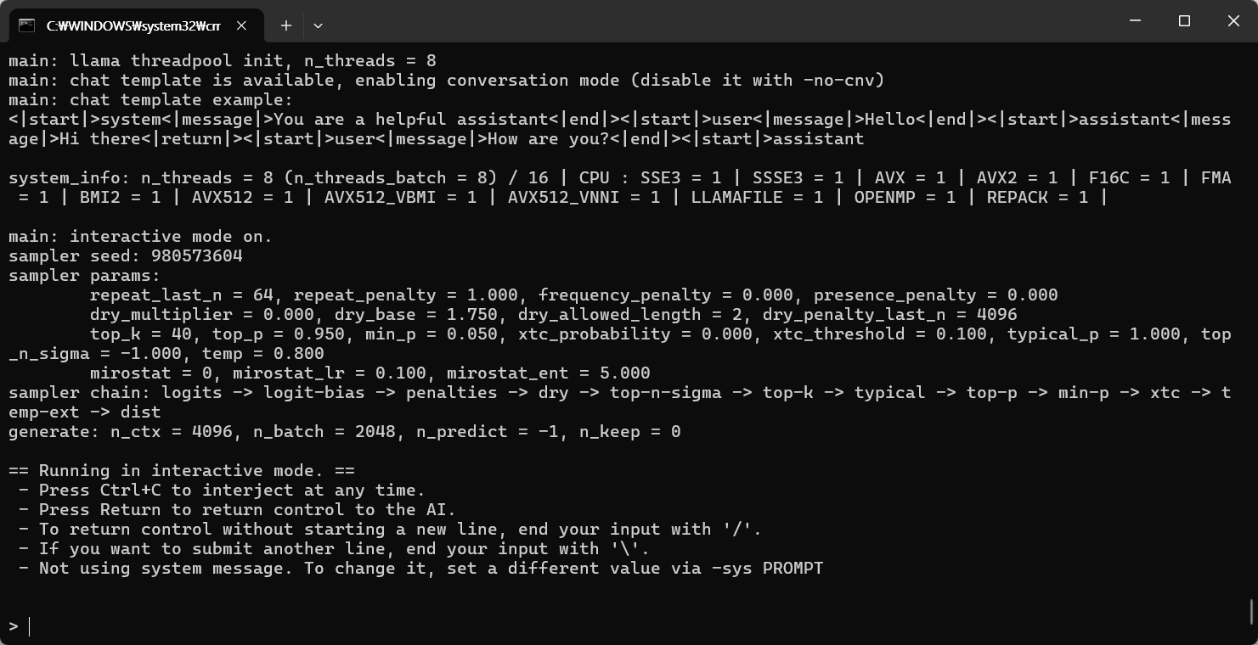Screen dimensions: 1258x645
Task: Open a new tab with the plus button
Action: pyautogui.click(x=286, y=25)
